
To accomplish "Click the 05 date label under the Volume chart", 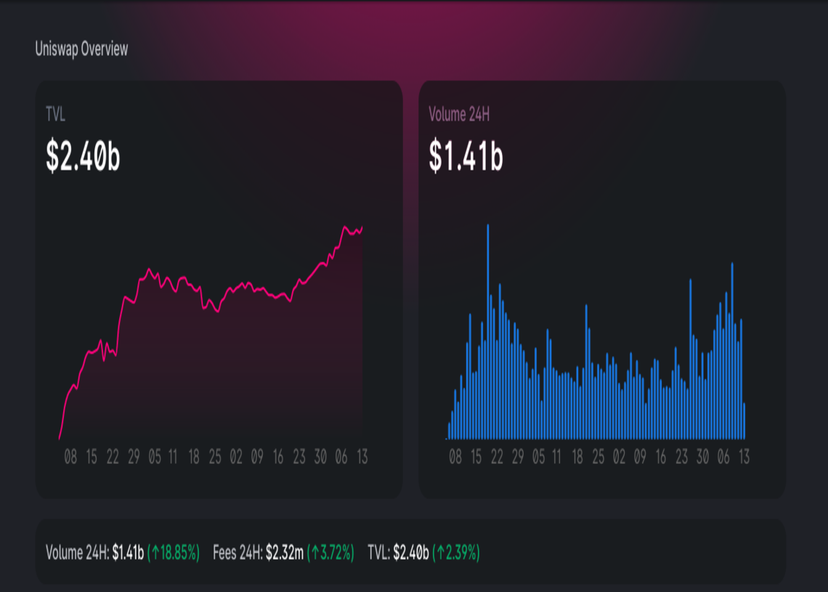I will coord(539,457).
